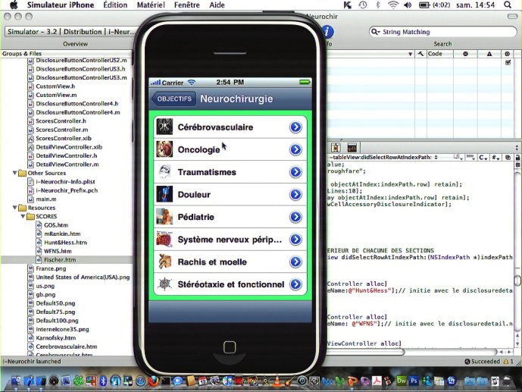The height and width of the screenshot is (392, 522).
Task: Select Karnofsky.htm file
Action: (55, 337)
